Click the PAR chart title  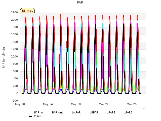coord(80,3)
